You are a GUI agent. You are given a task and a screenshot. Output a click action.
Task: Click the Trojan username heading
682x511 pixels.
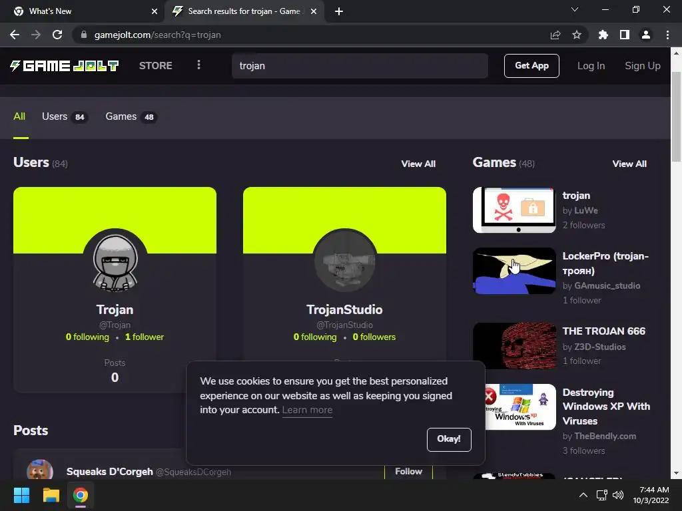tap(115, 309)
